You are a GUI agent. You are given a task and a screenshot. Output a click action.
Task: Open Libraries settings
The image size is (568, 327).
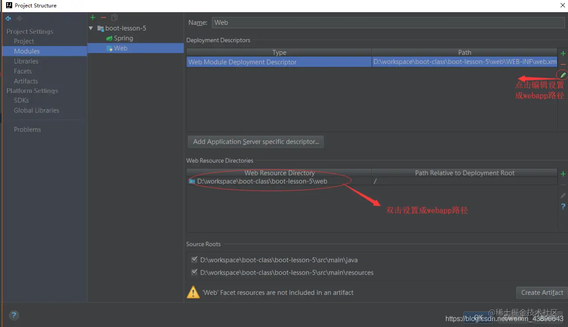pyautogui.click(x=26, y=61)
